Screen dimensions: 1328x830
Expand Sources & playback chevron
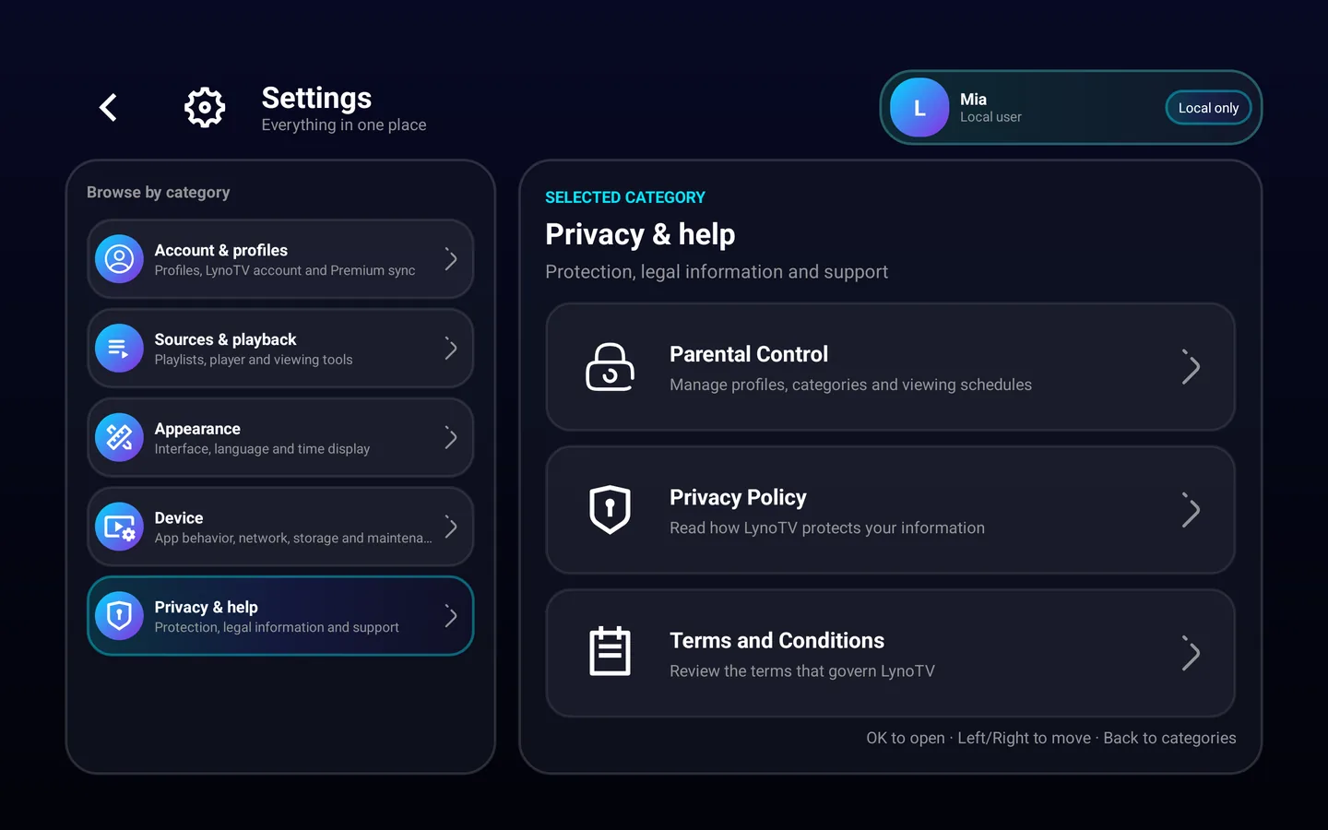[450, 349]
